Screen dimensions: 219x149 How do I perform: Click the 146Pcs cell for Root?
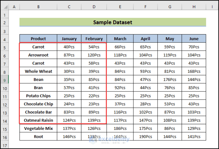69,136
